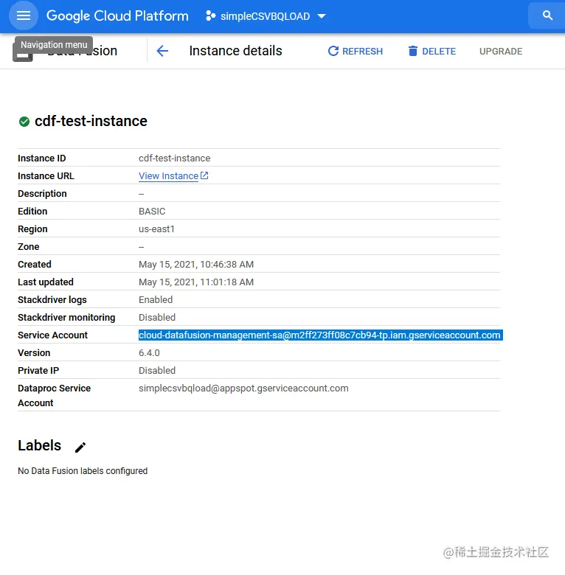
Task: Click the Stackdriver logs Enabled value
Action: point(156,300)
